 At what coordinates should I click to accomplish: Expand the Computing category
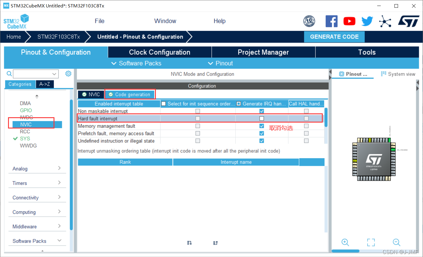pos(37,212)
